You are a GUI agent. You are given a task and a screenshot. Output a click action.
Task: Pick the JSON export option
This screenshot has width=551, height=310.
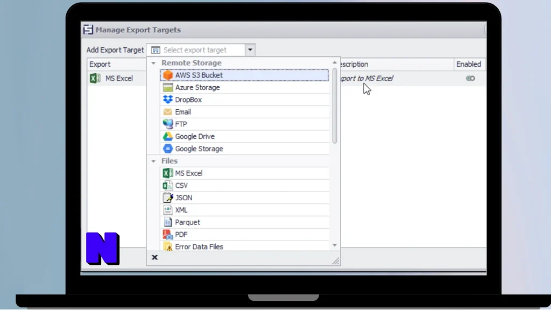point(244,198)
